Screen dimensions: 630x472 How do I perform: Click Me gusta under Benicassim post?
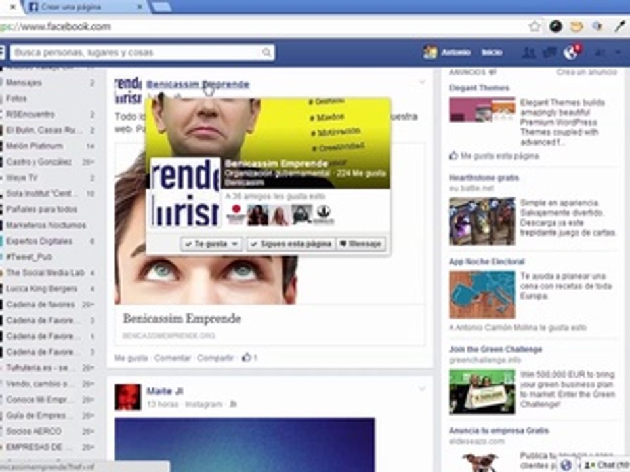(x=131, y=358)
